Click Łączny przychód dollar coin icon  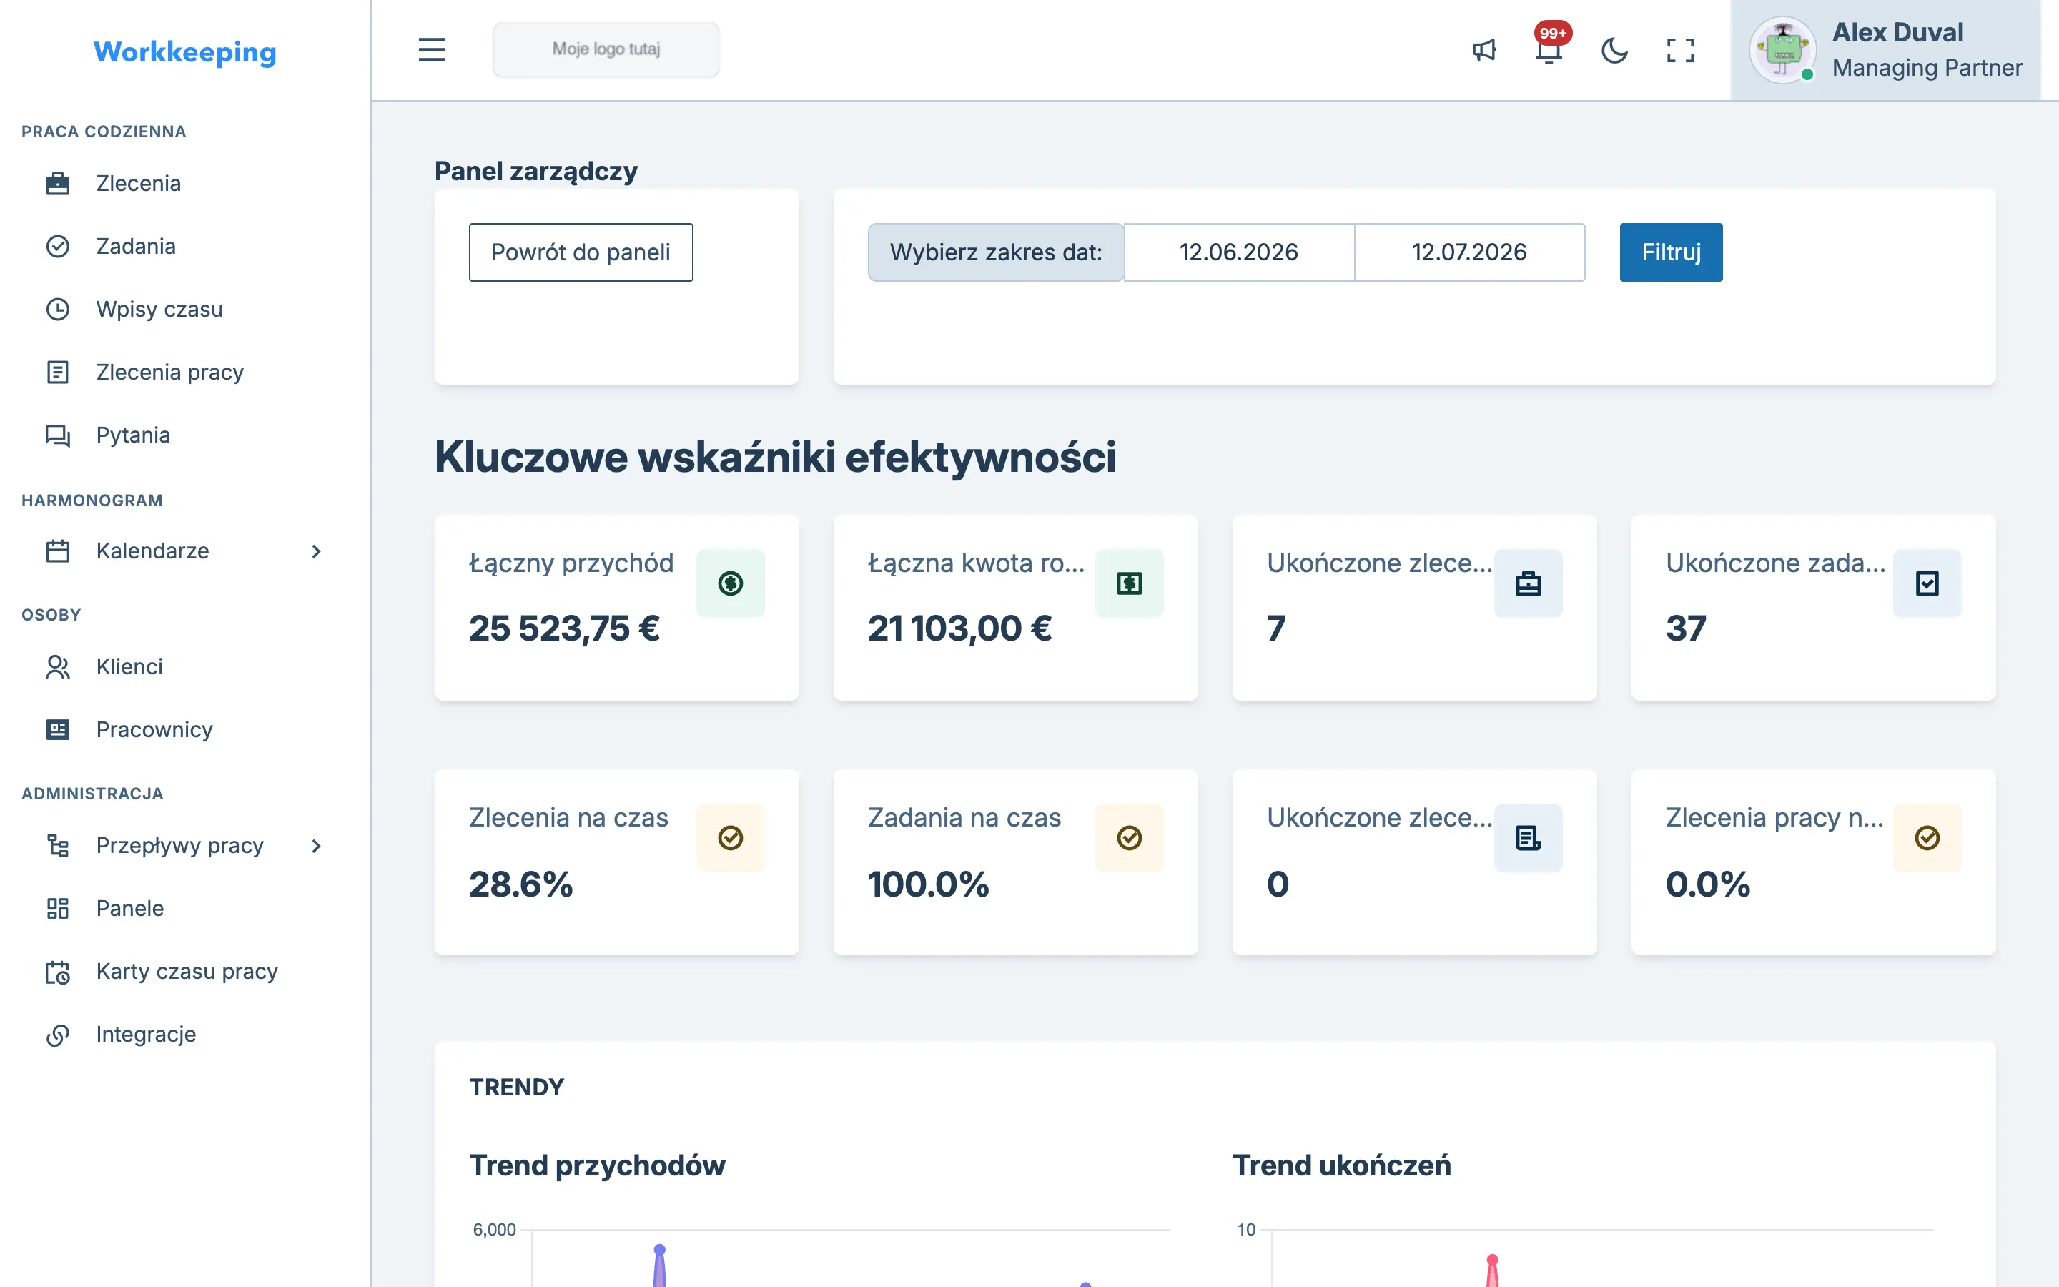pyautogui.click(x=730, y=583)
